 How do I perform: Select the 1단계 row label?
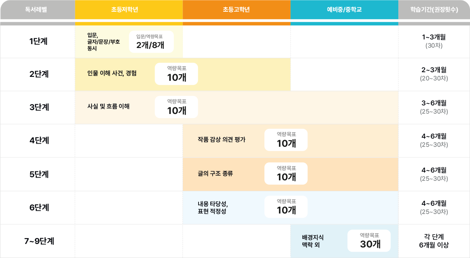[x=37, y=41]
